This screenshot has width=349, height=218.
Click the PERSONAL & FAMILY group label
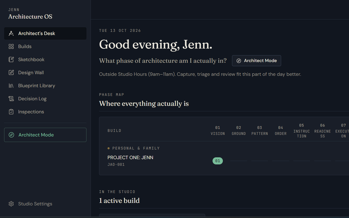[136, 148]
